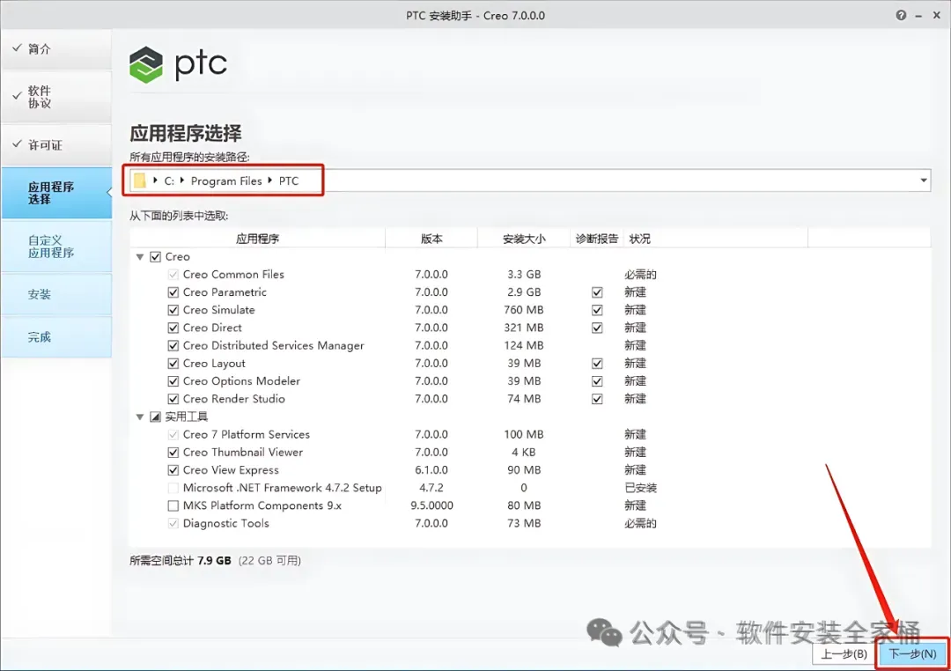This screenshot has height=671, width=951.
Task: Click the 760 MB size value
Action: pyautogui.click(x=524, y=310)
